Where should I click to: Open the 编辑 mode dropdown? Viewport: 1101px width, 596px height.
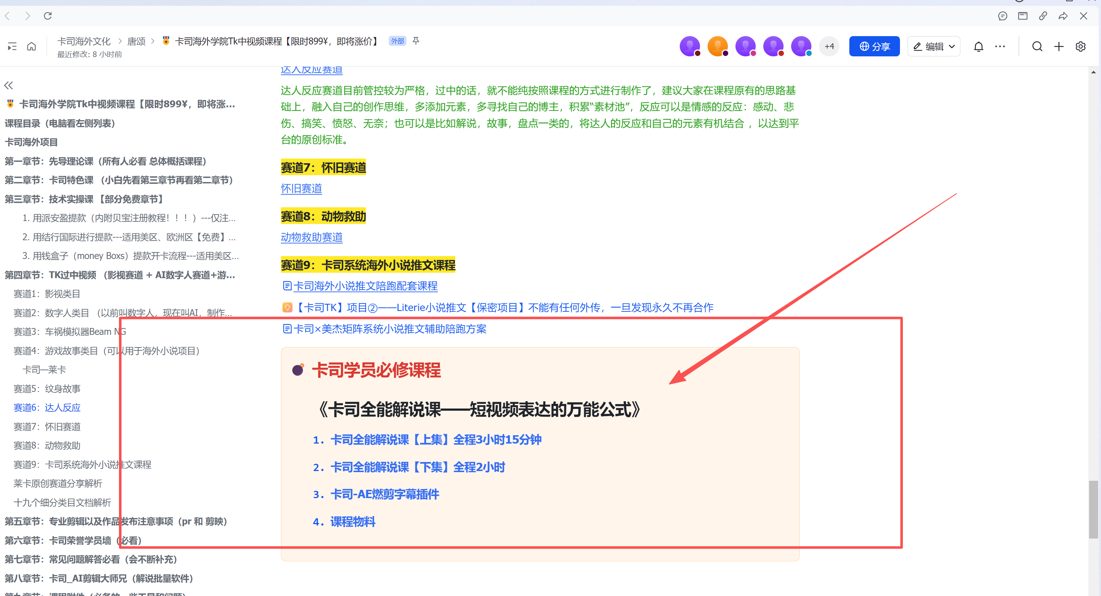[x=934, y=46]
